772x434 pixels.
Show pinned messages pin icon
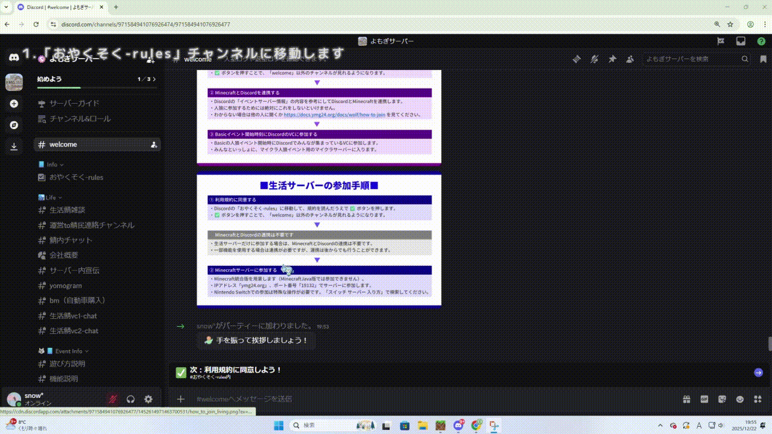(x=612, y=59)
